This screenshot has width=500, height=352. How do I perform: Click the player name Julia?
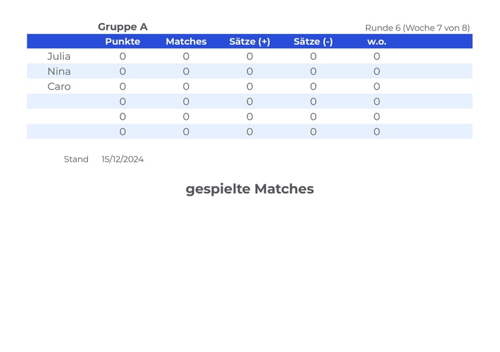click(59, 57)
